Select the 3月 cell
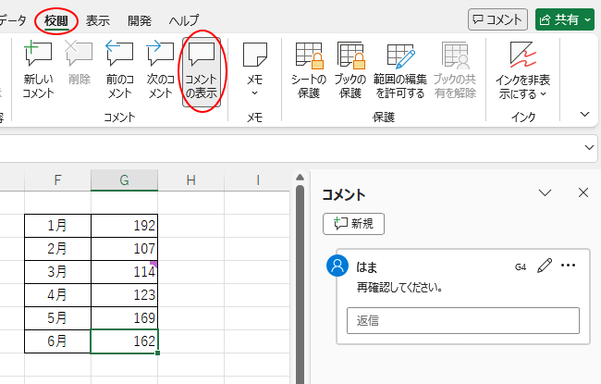The image size is (601, 384). pyautogui.click(x=57, y=272)
